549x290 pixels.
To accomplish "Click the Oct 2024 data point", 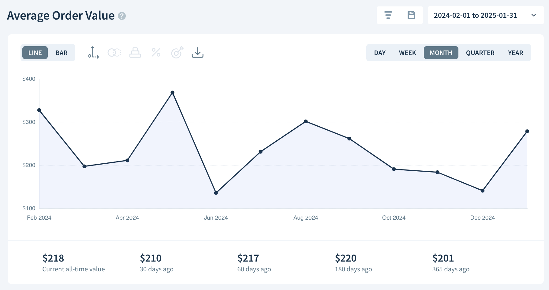I will 394,169.
